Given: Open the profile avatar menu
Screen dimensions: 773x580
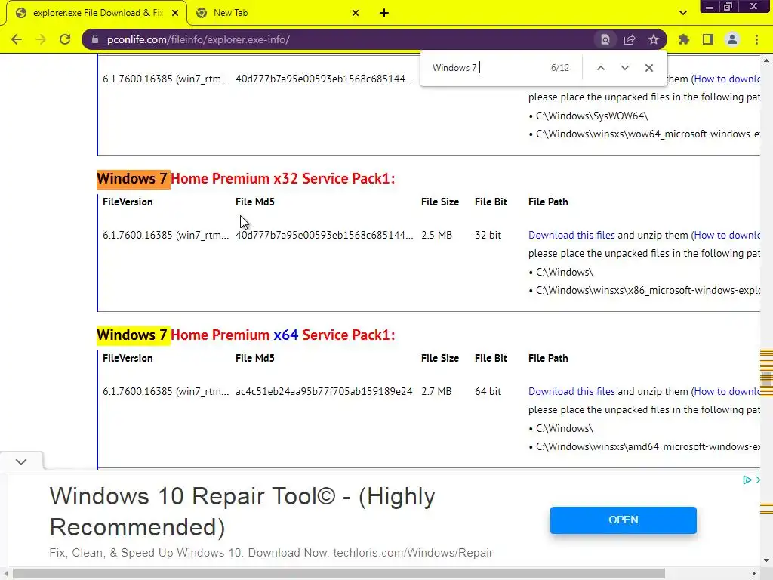Looking at the screenshot, I should click(x=732, y=39).
